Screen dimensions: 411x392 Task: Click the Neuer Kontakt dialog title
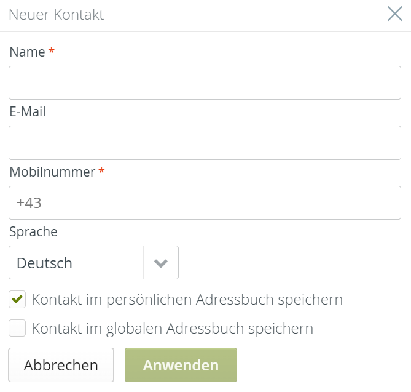click(57, 15)
